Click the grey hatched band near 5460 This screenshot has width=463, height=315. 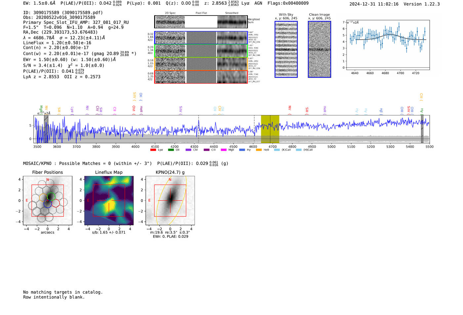tap(422, 129)
